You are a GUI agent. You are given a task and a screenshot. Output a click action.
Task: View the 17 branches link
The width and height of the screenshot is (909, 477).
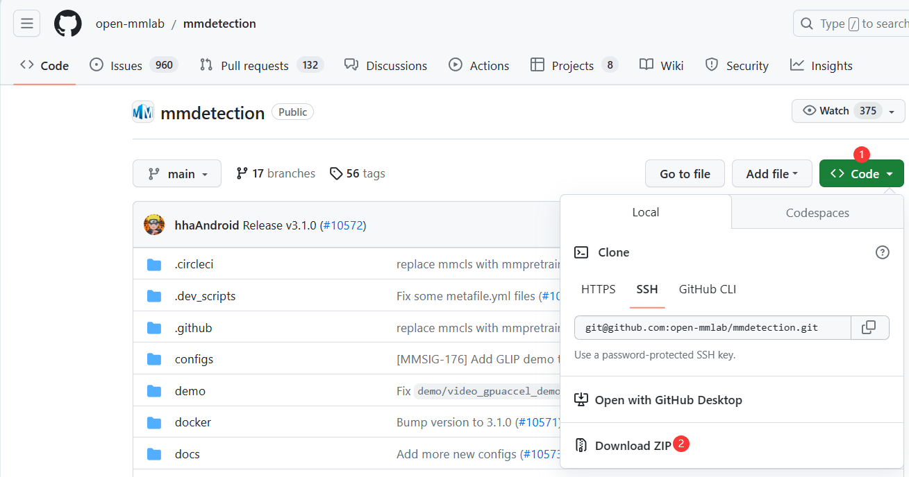tap(276, 173)
